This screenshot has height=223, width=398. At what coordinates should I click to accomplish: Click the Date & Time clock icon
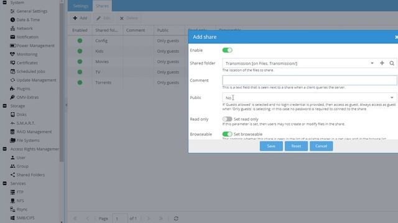pos(12,20)
